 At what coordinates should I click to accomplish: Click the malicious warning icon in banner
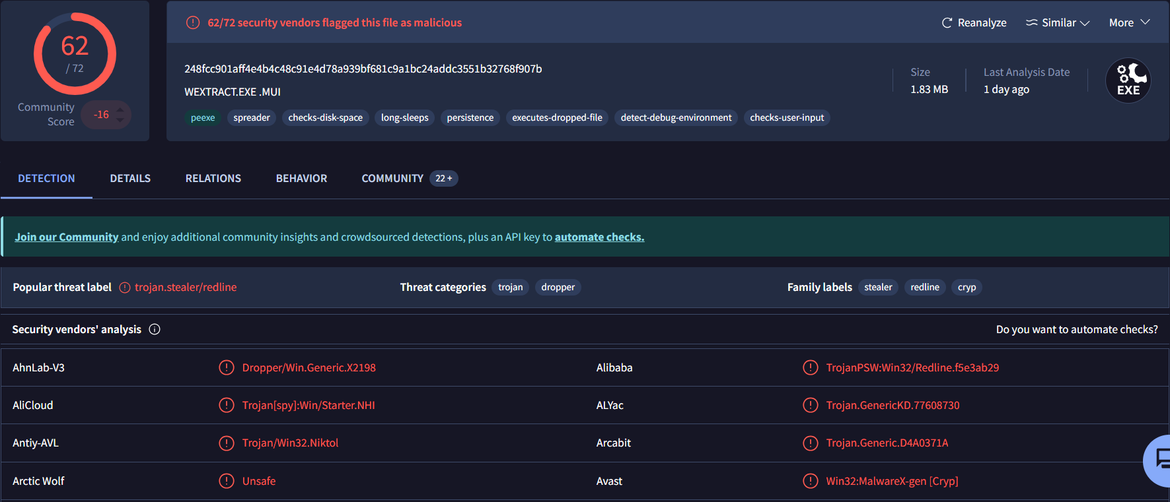click(x=193, y=22)
